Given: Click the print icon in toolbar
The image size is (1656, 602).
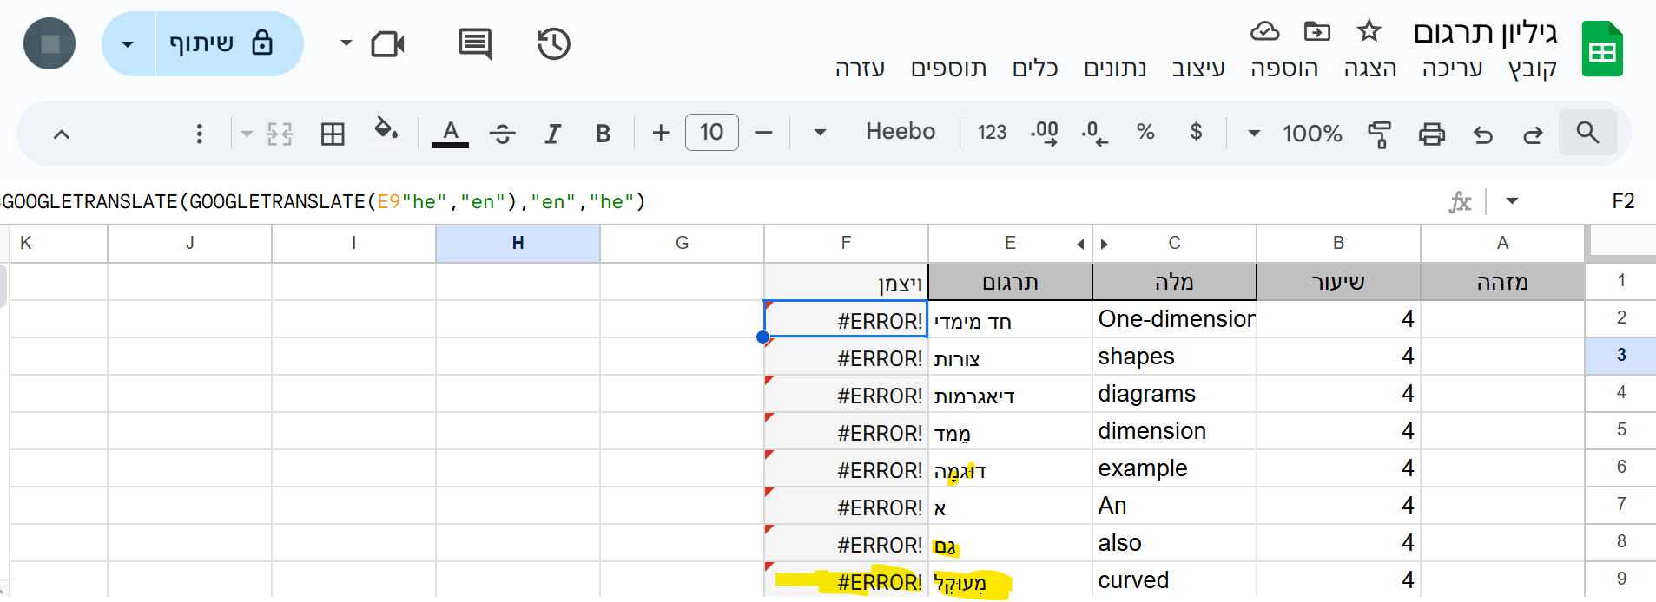Looking at the screenshot, I should [x=1431, y=134].
